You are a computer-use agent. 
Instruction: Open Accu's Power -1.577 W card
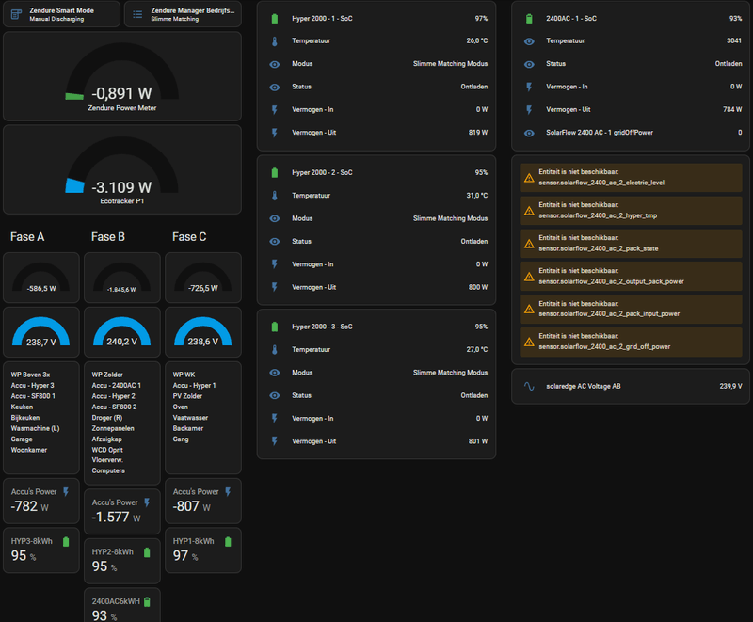tap(122, 512)
